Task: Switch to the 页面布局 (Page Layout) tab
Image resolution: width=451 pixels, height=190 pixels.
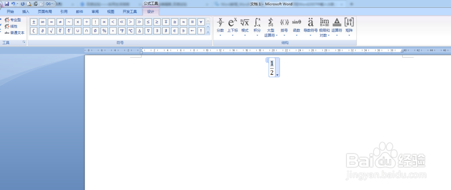Action: 45,12
